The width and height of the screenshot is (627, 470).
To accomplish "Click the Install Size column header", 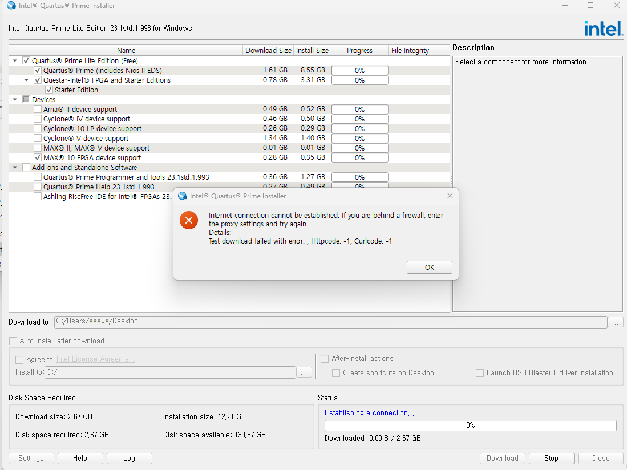I will 312,50.
